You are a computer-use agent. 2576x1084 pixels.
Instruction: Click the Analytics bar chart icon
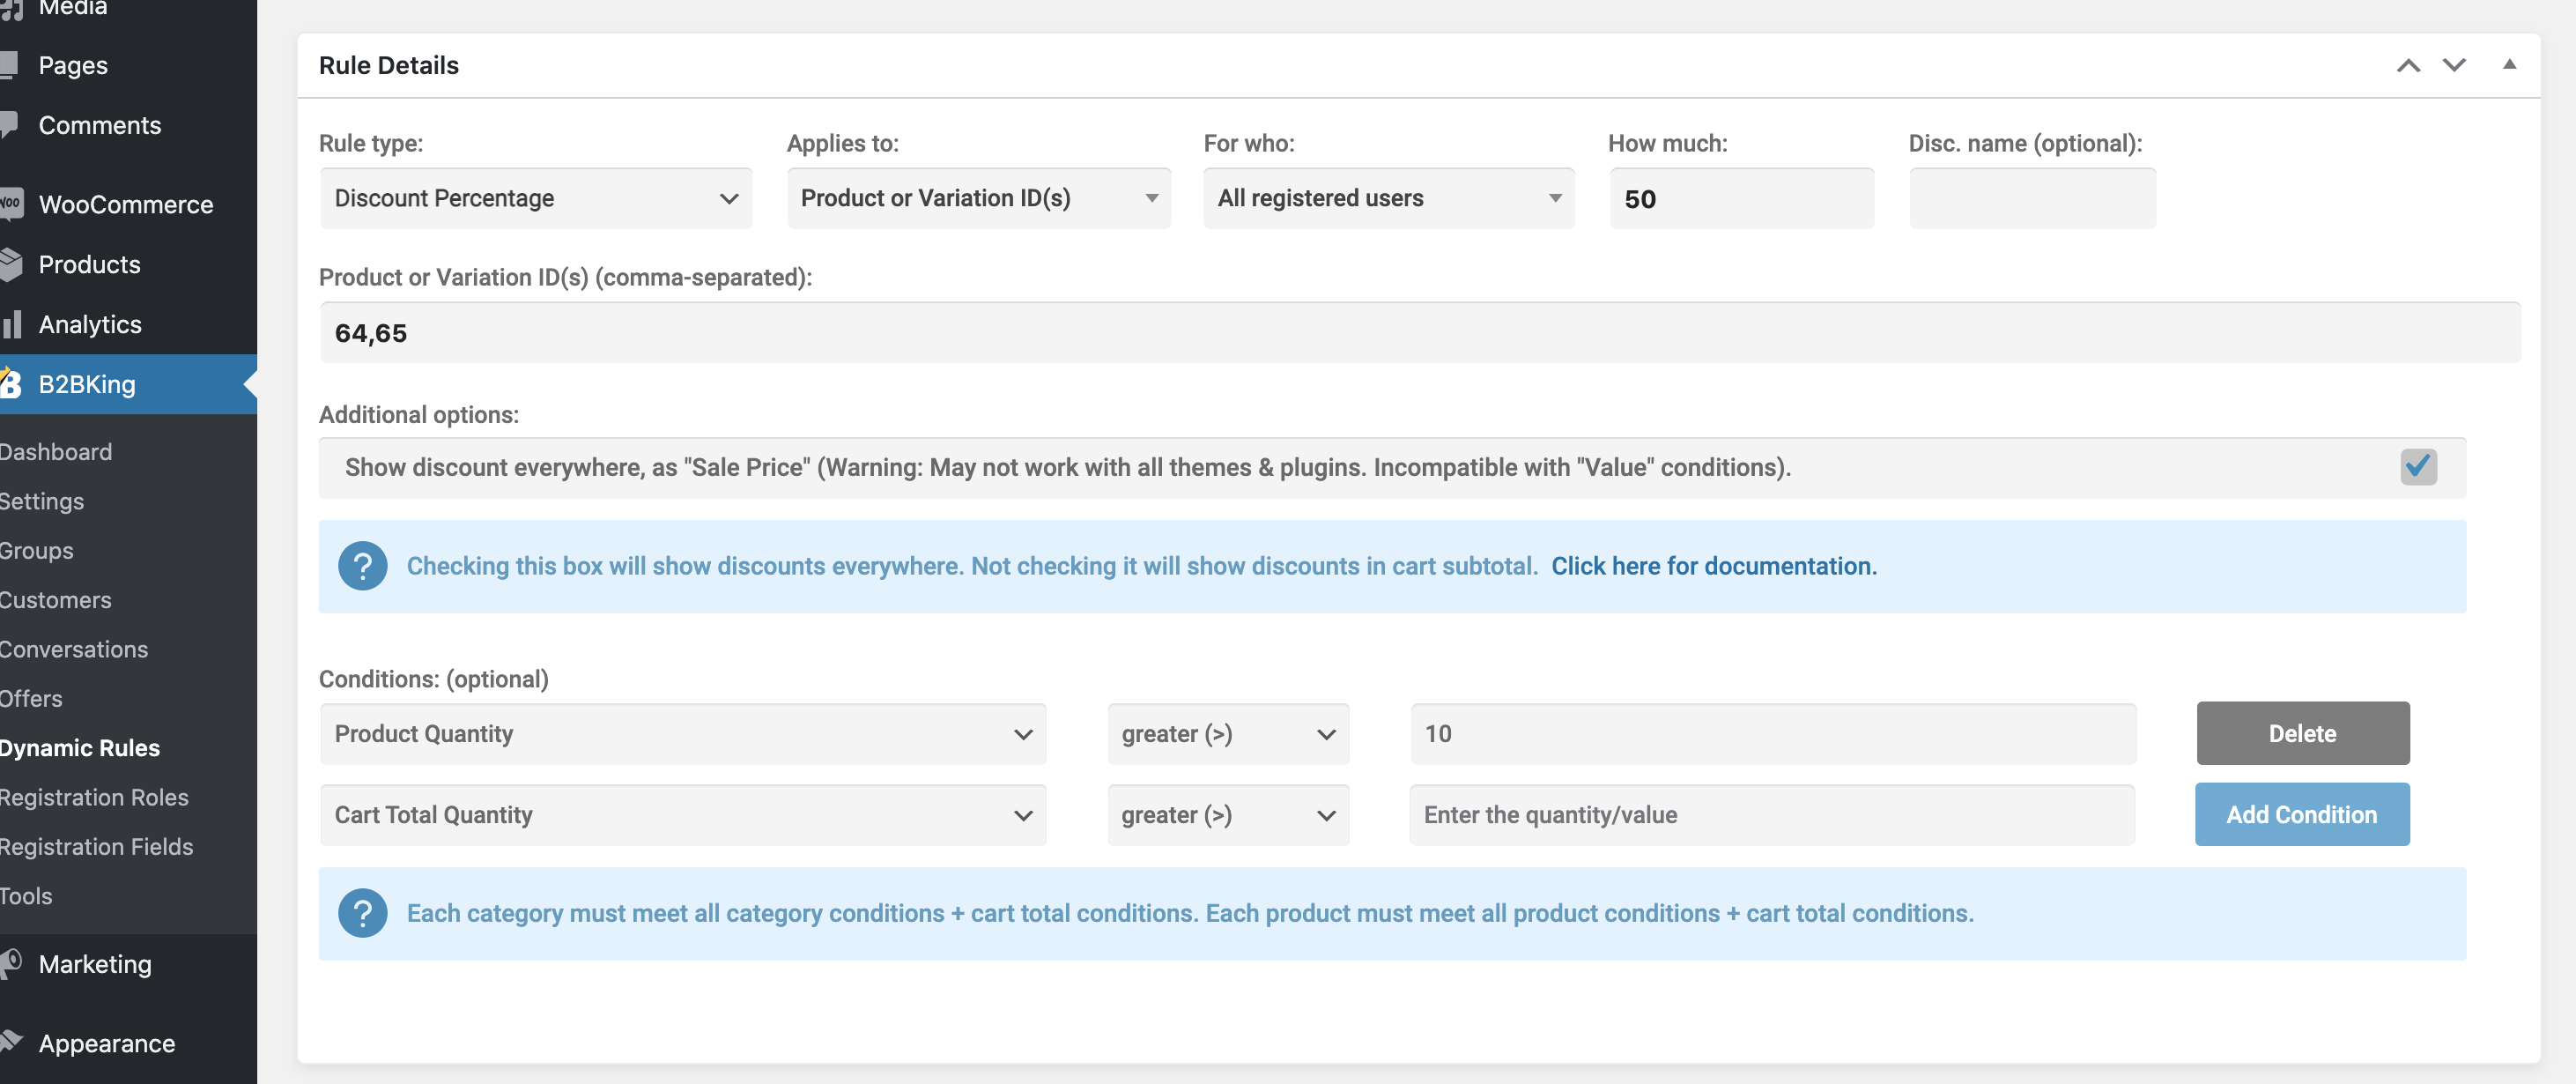10,324
